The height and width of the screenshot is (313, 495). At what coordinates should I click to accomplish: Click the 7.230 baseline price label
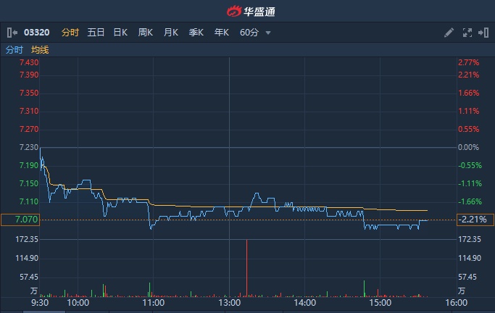tap(29, 147)
